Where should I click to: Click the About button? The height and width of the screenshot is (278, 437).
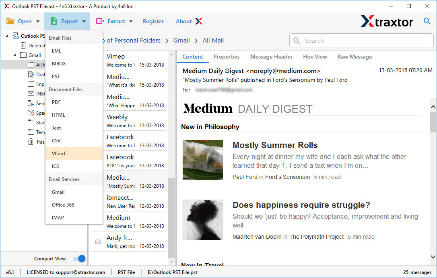click(183, 21)
